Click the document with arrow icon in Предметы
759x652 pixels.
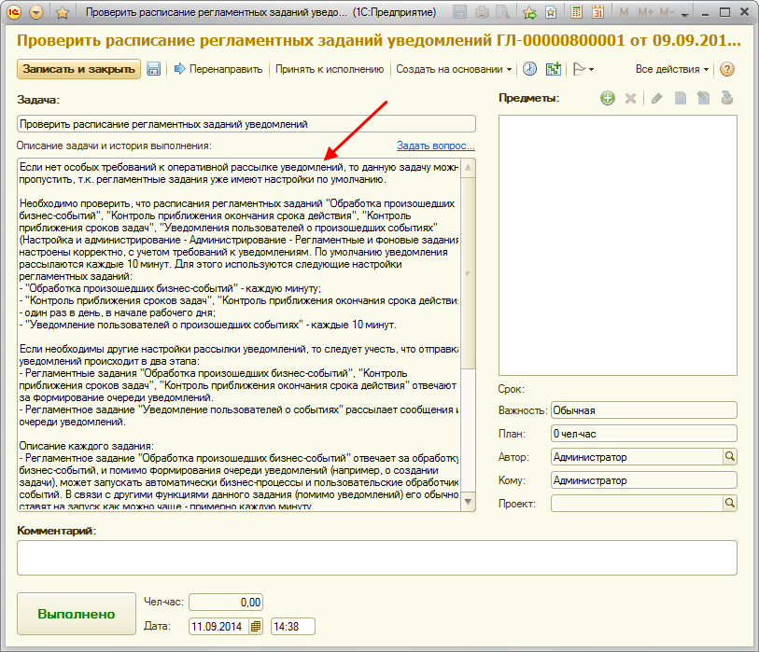[x=703, y=98]
